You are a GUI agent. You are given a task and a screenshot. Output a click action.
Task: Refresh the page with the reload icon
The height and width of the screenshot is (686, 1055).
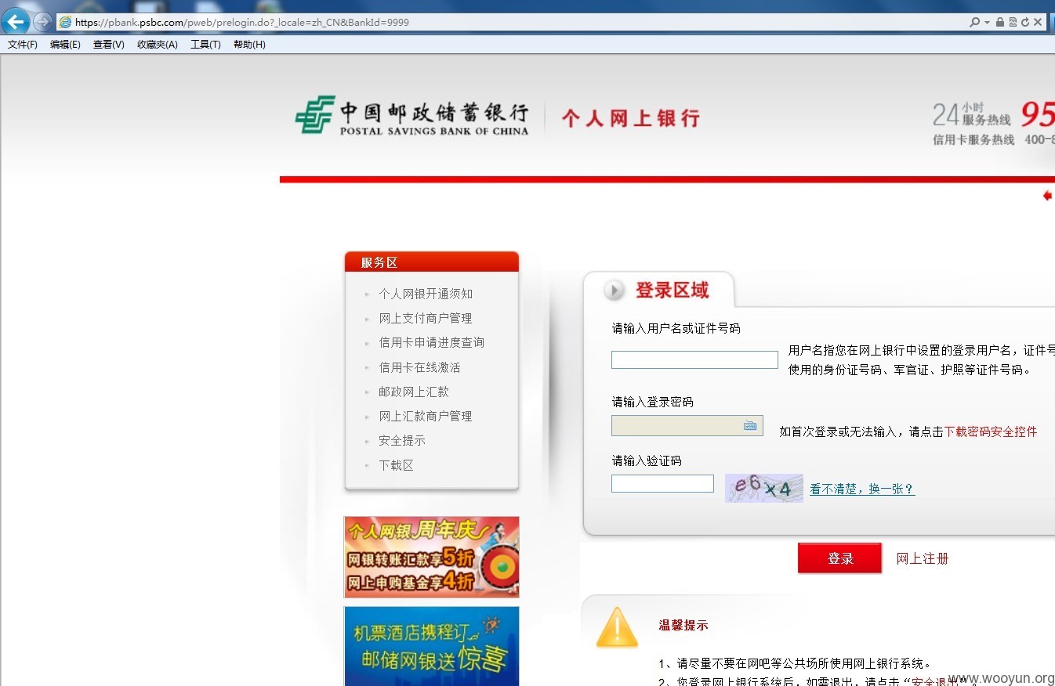[1025, 22]
